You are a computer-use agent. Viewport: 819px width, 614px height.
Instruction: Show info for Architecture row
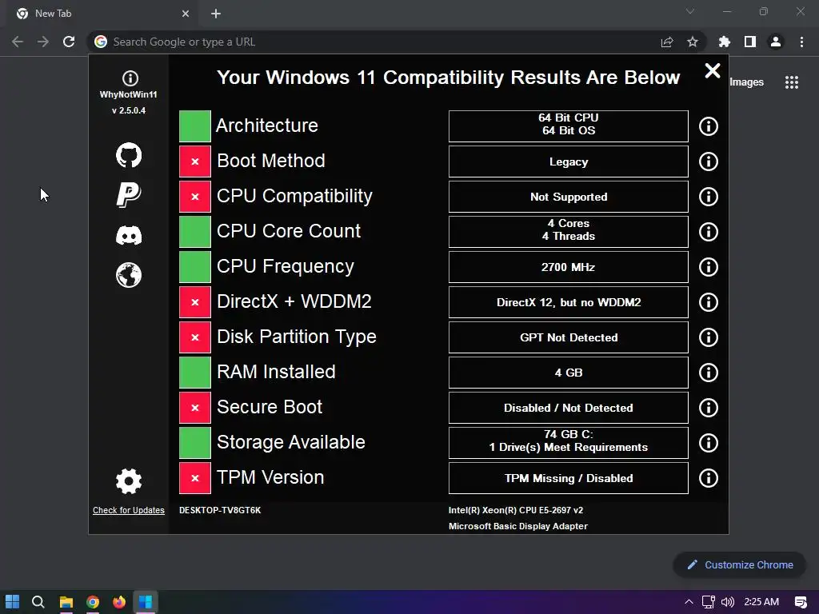pyautogui.click(x=709, y=126)
